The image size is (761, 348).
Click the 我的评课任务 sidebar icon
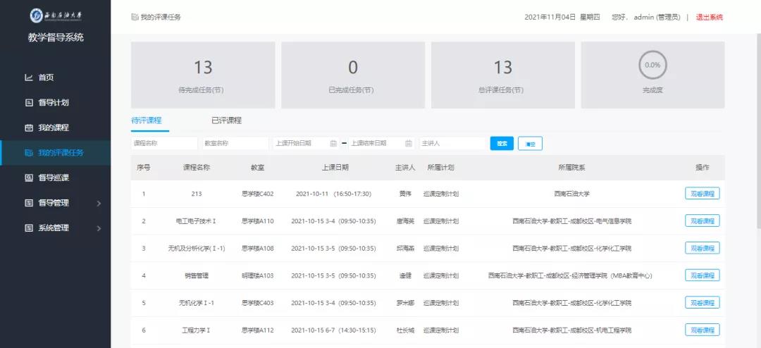[x=29, y=153]
